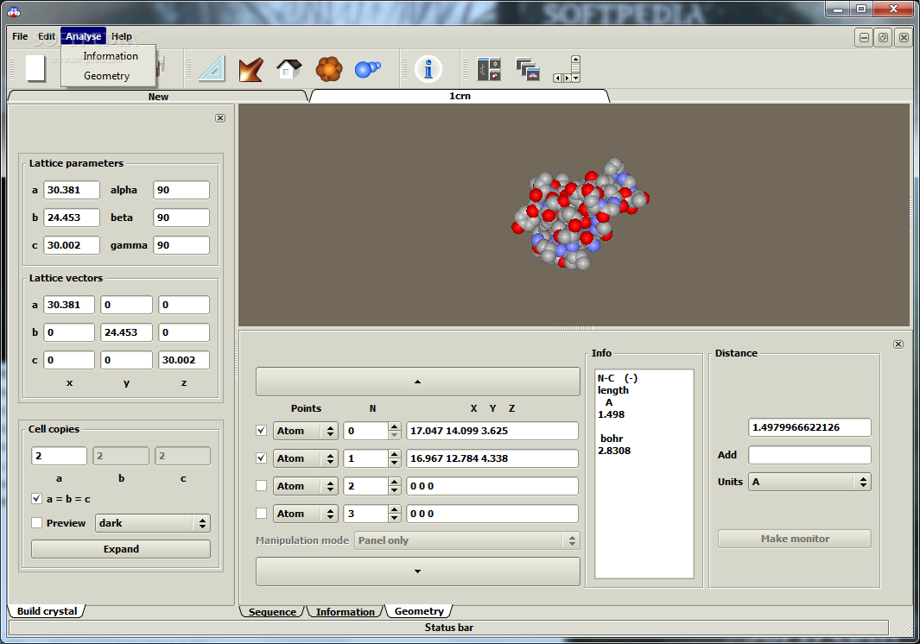Enable the third point row checkbox (N 2)
This screenshot has height=644, width=920.
(262, 486)
